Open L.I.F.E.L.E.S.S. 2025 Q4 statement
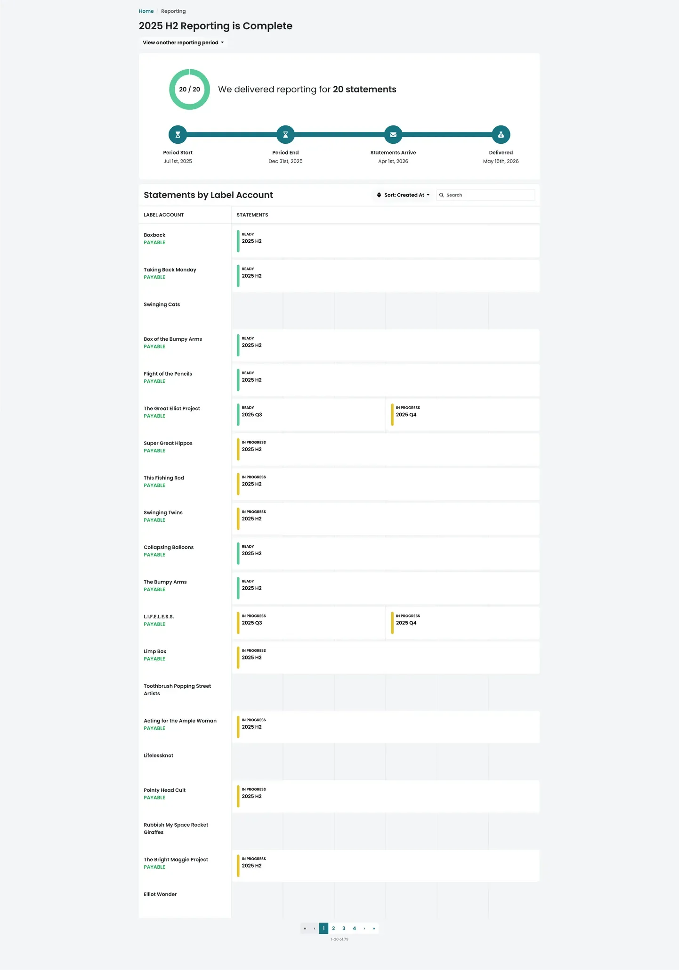Viewport: 679px width, 970px height. [x=463, y=623]
